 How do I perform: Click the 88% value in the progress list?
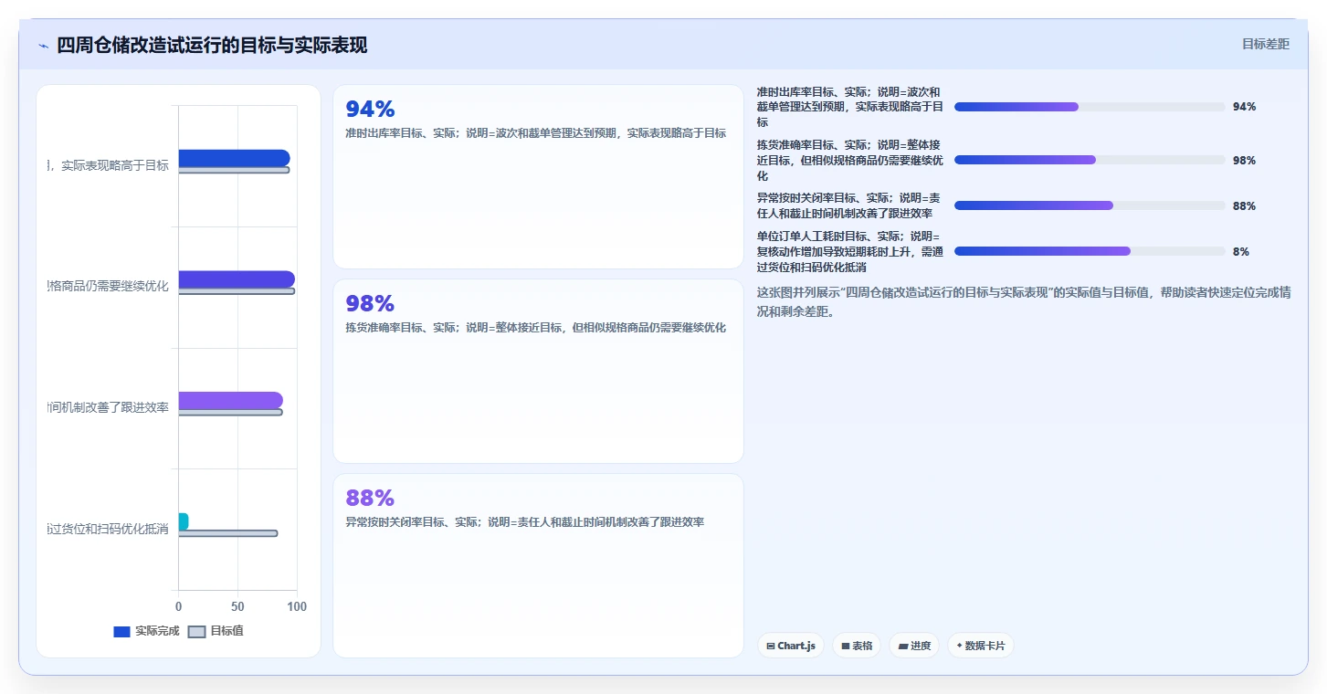pyautogui.click(x=1244, y=205)
